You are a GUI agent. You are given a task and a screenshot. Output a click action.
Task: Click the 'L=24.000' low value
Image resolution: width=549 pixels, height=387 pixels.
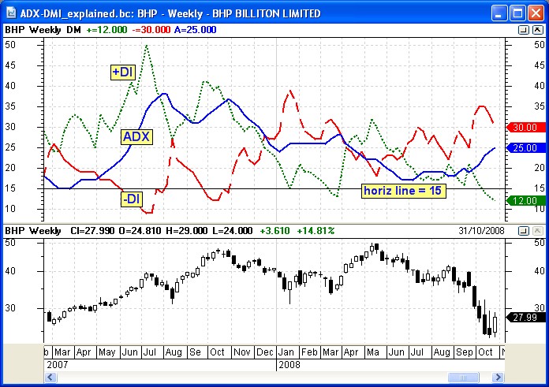232,231
